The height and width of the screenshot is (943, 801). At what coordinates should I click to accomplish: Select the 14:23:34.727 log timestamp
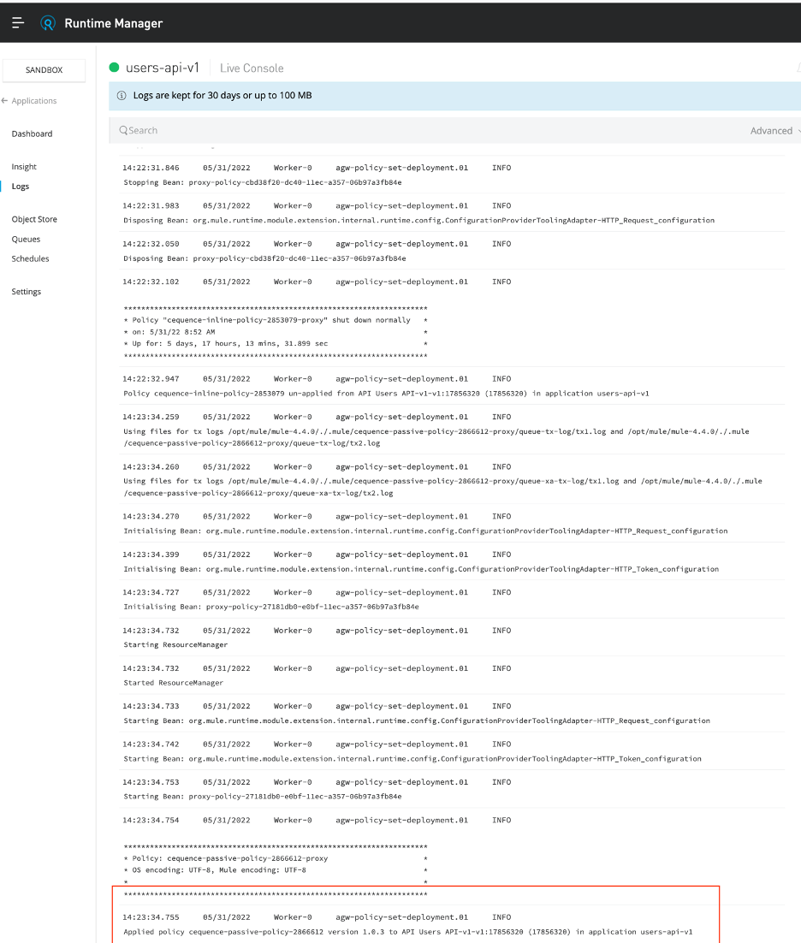click(151, 593)
